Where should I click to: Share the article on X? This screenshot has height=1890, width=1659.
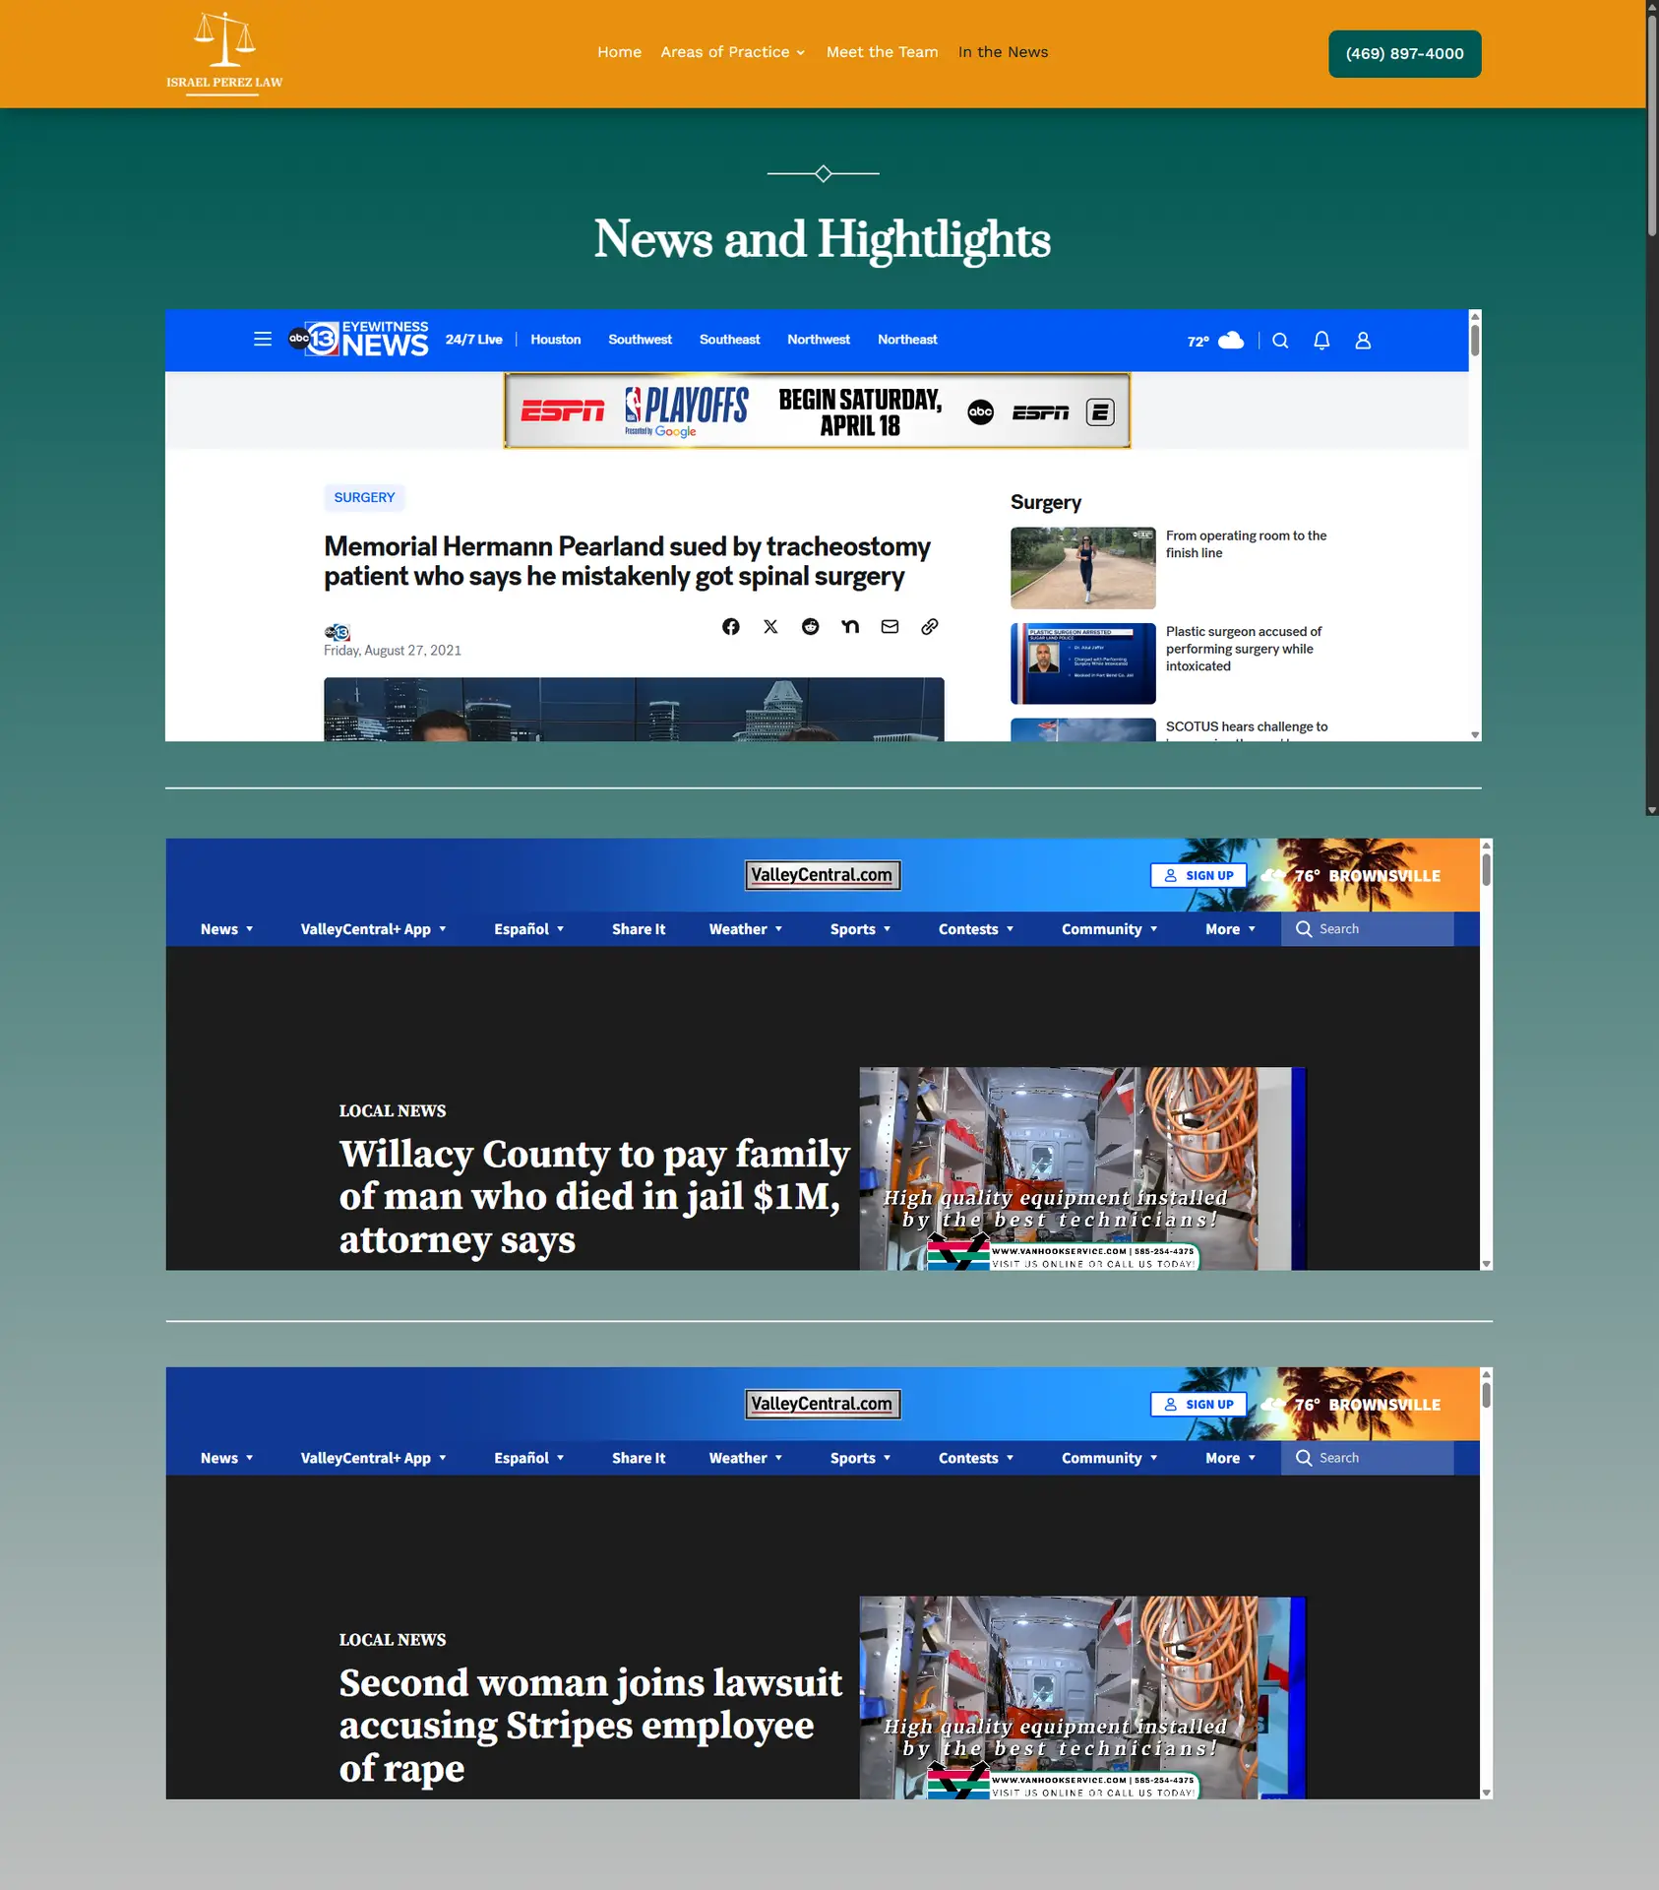tap(770, 627)
